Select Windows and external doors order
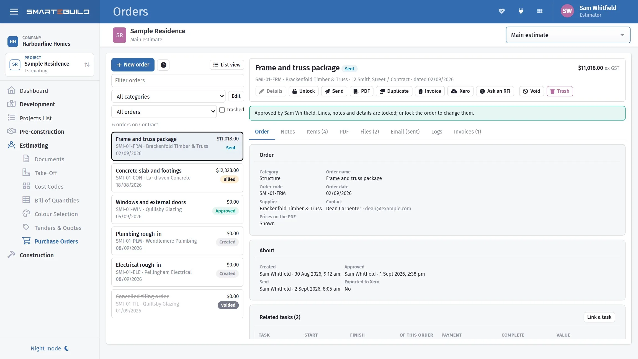This screenshot has height=359, width=638. pyautogui.click(x=177, y=209)
